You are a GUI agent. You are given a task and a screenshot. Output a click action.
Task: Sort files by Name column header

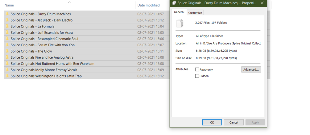pos(9,5)
